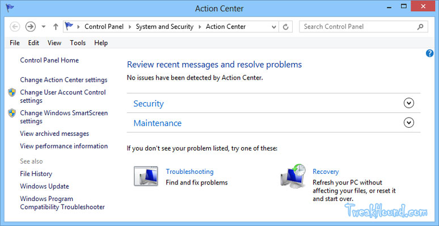This screenshot has width=439, height=226.
Task: Open the Recovery link
Action: pos(326,171)
